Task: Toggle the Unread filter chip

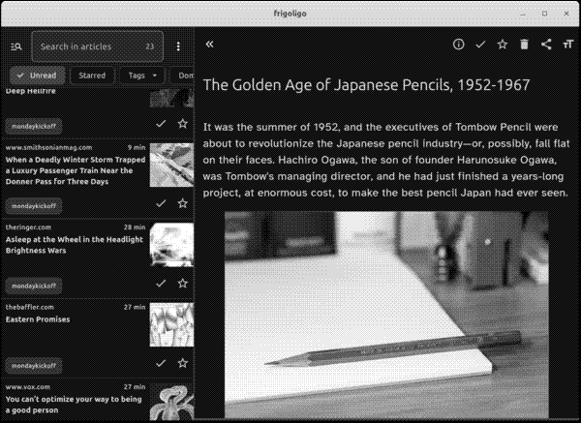Action: click(x=37, y=76)
